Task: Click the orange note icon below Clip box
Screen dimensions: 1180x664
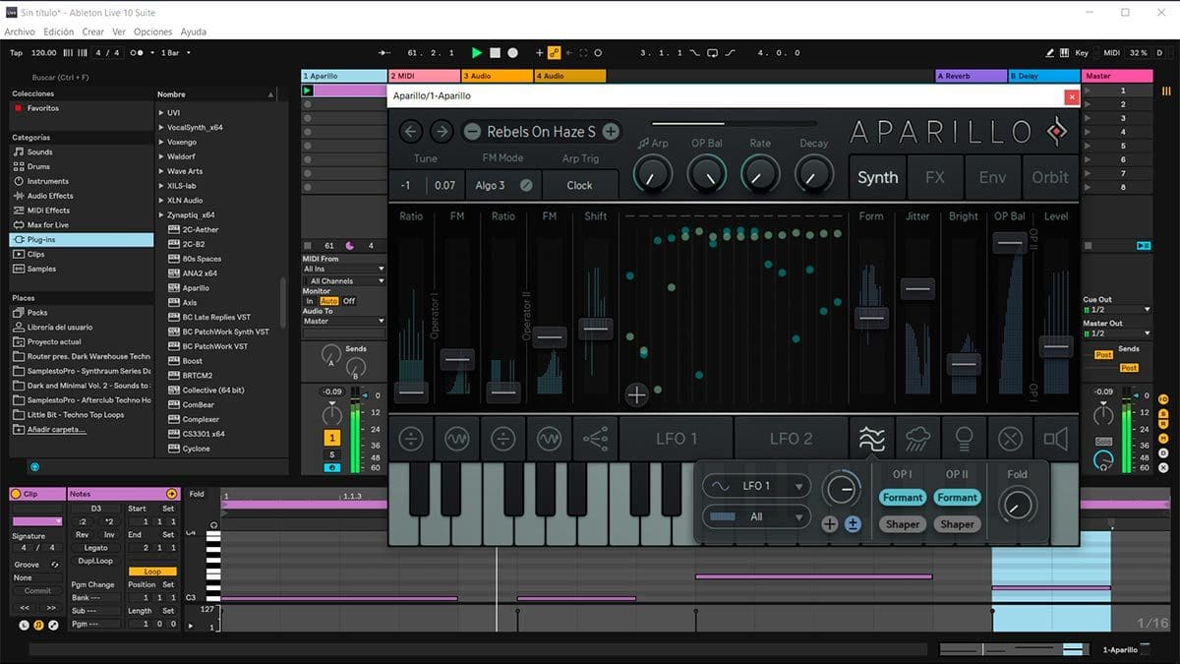Action: [38, 625]
